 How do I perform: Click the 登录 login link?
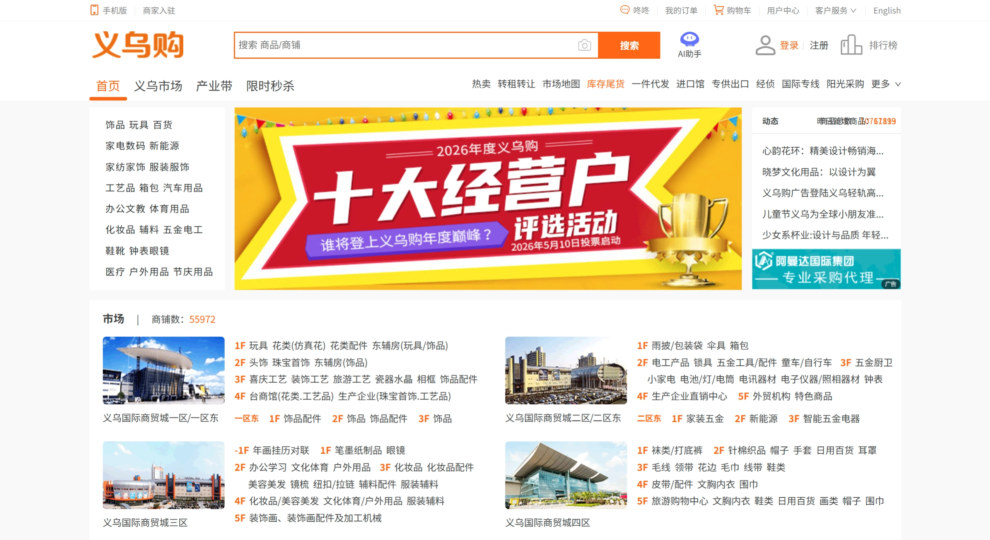[789, 45]
